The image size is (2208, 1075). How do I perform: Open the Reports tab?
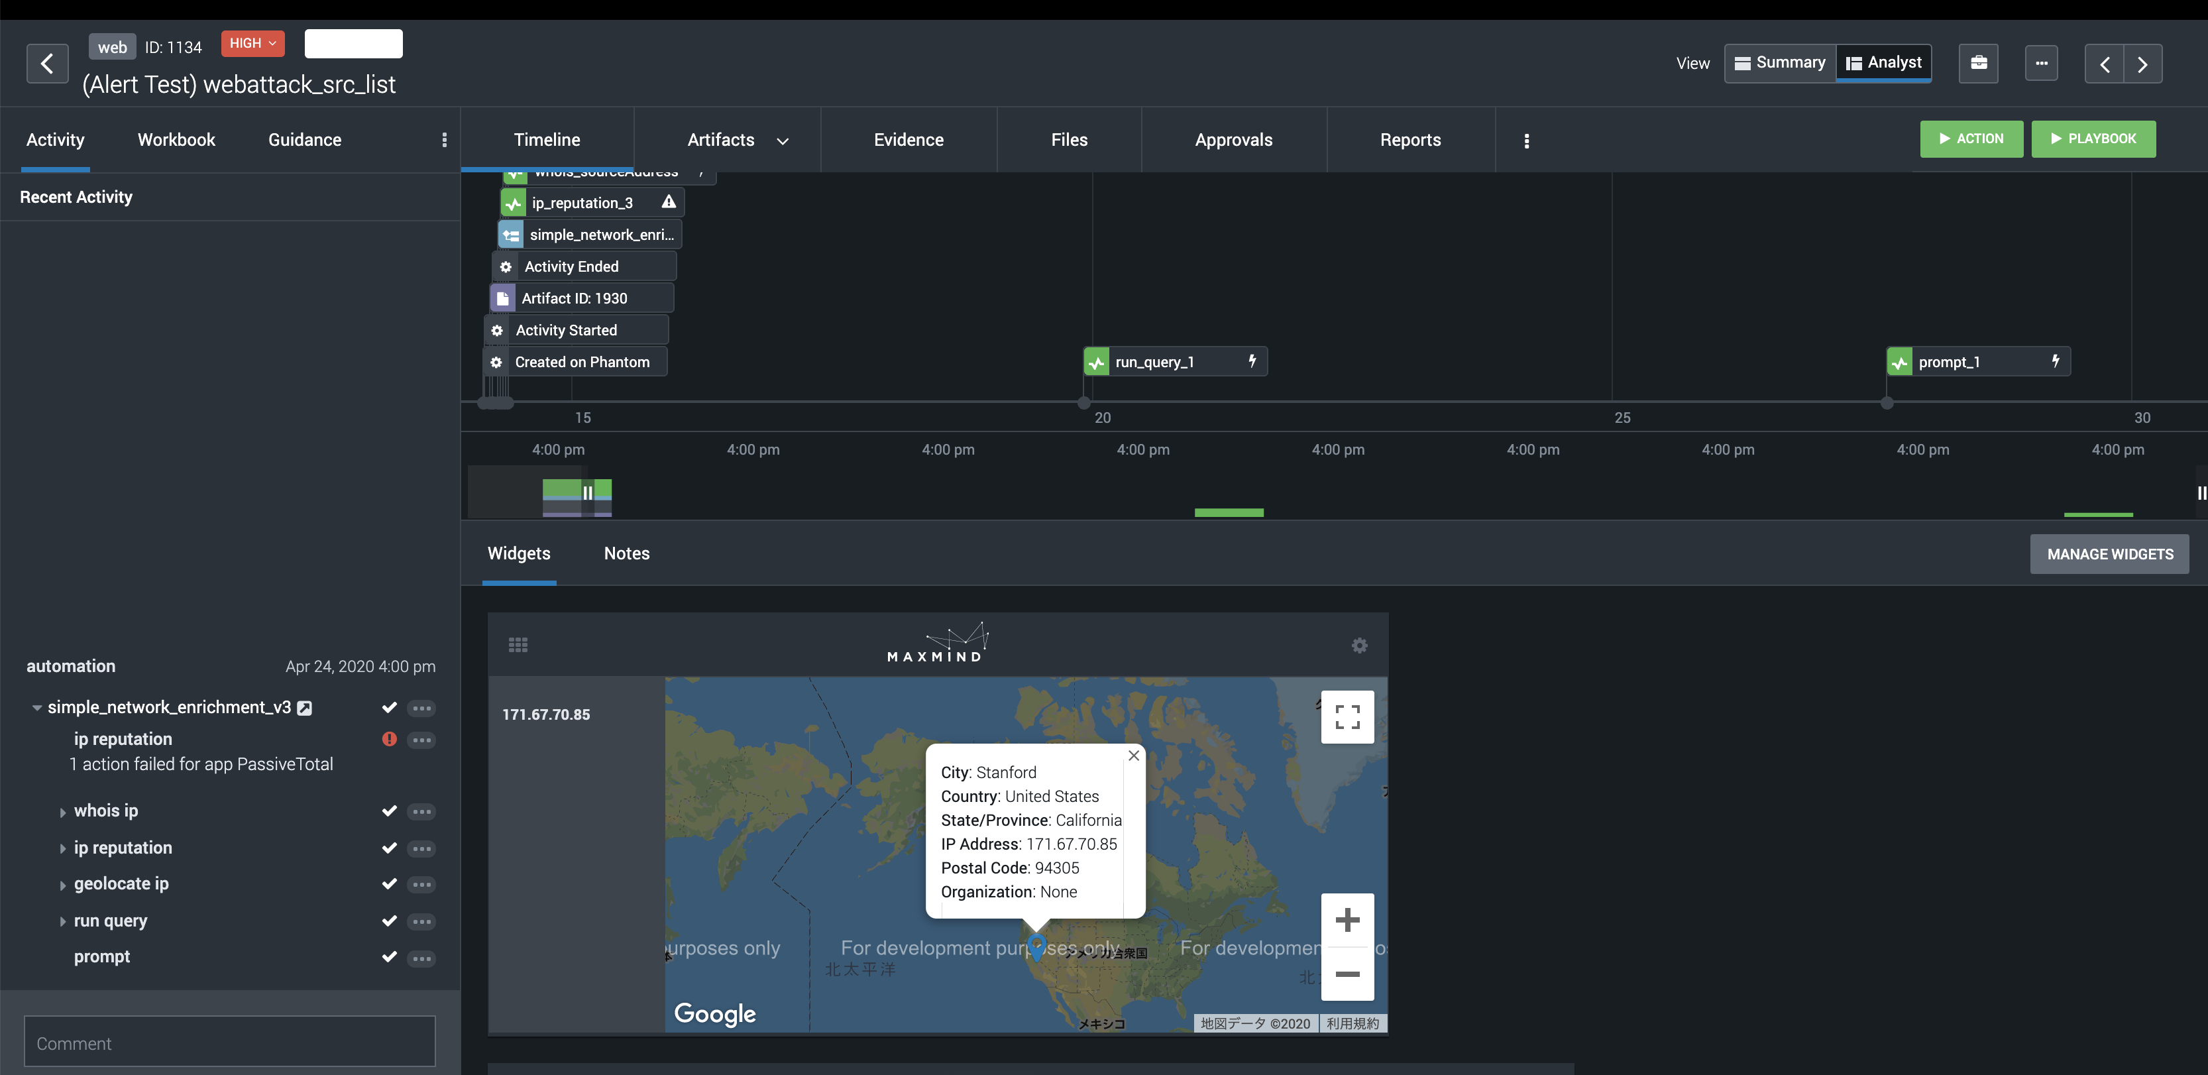(x=1410, y=140)
